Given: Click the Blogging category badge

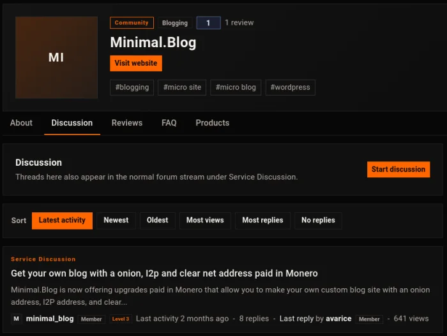Looking at the screenshot, I should click(x=175, y=23).
